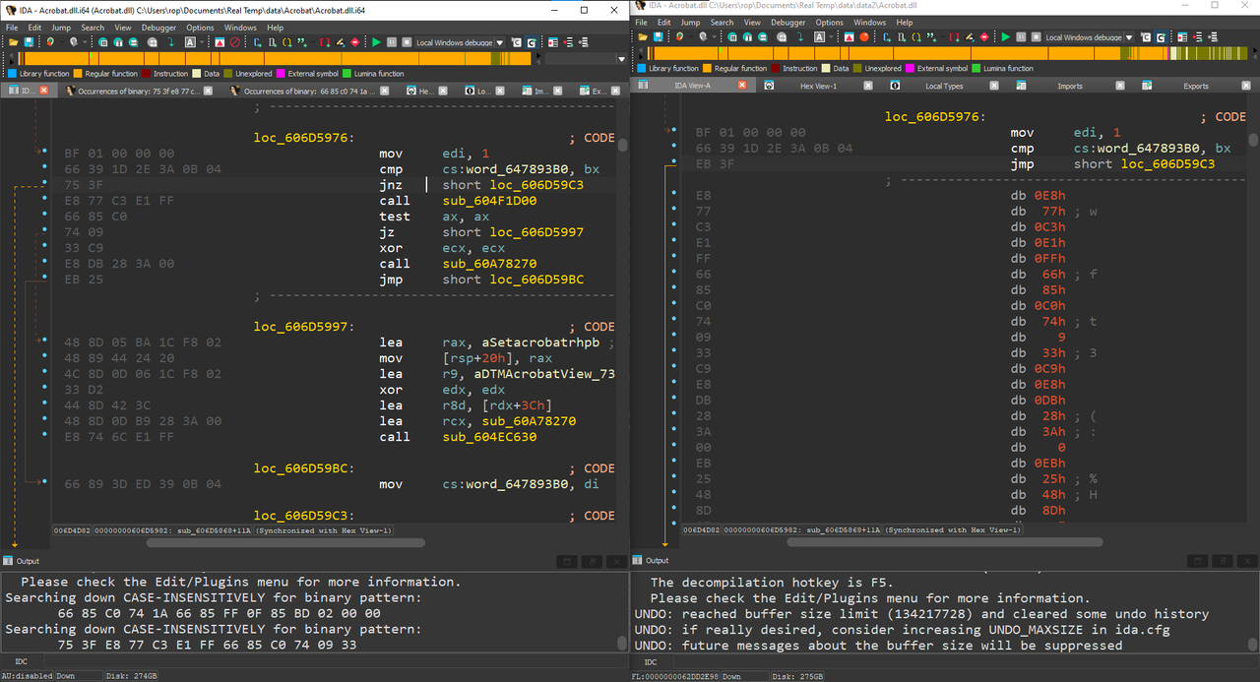Screen dimensions: 1260x682
Task: Click External symbol magenta swatch in data2 legend
Action: pos(911,69)
